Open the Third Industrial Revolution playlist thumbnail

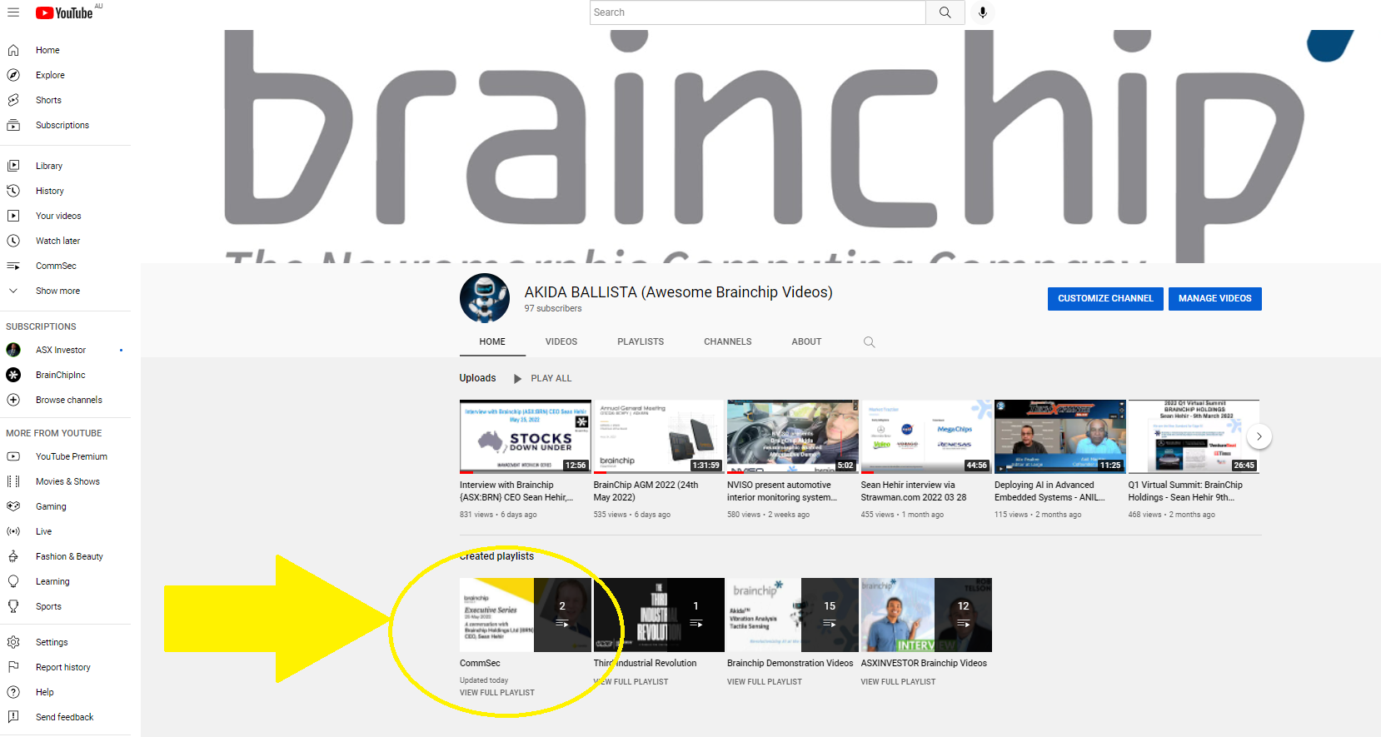pos(659,615)
